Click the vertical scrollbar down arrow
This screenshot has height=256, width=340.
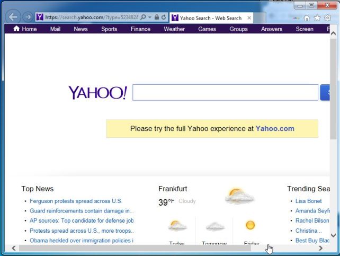[x=333, y=235]
